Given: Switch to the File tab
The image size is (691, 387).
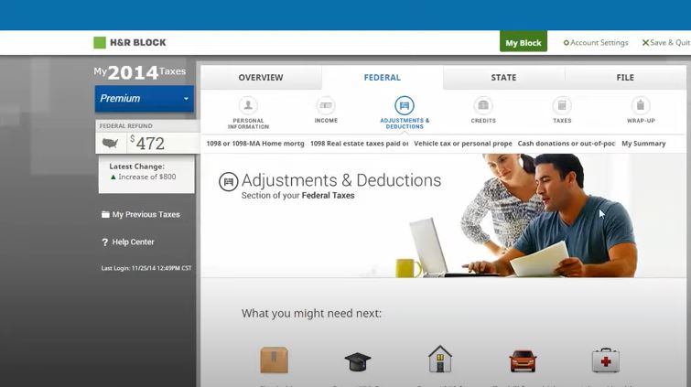Looking at the screenshot, I should click(x=625, y=78).
